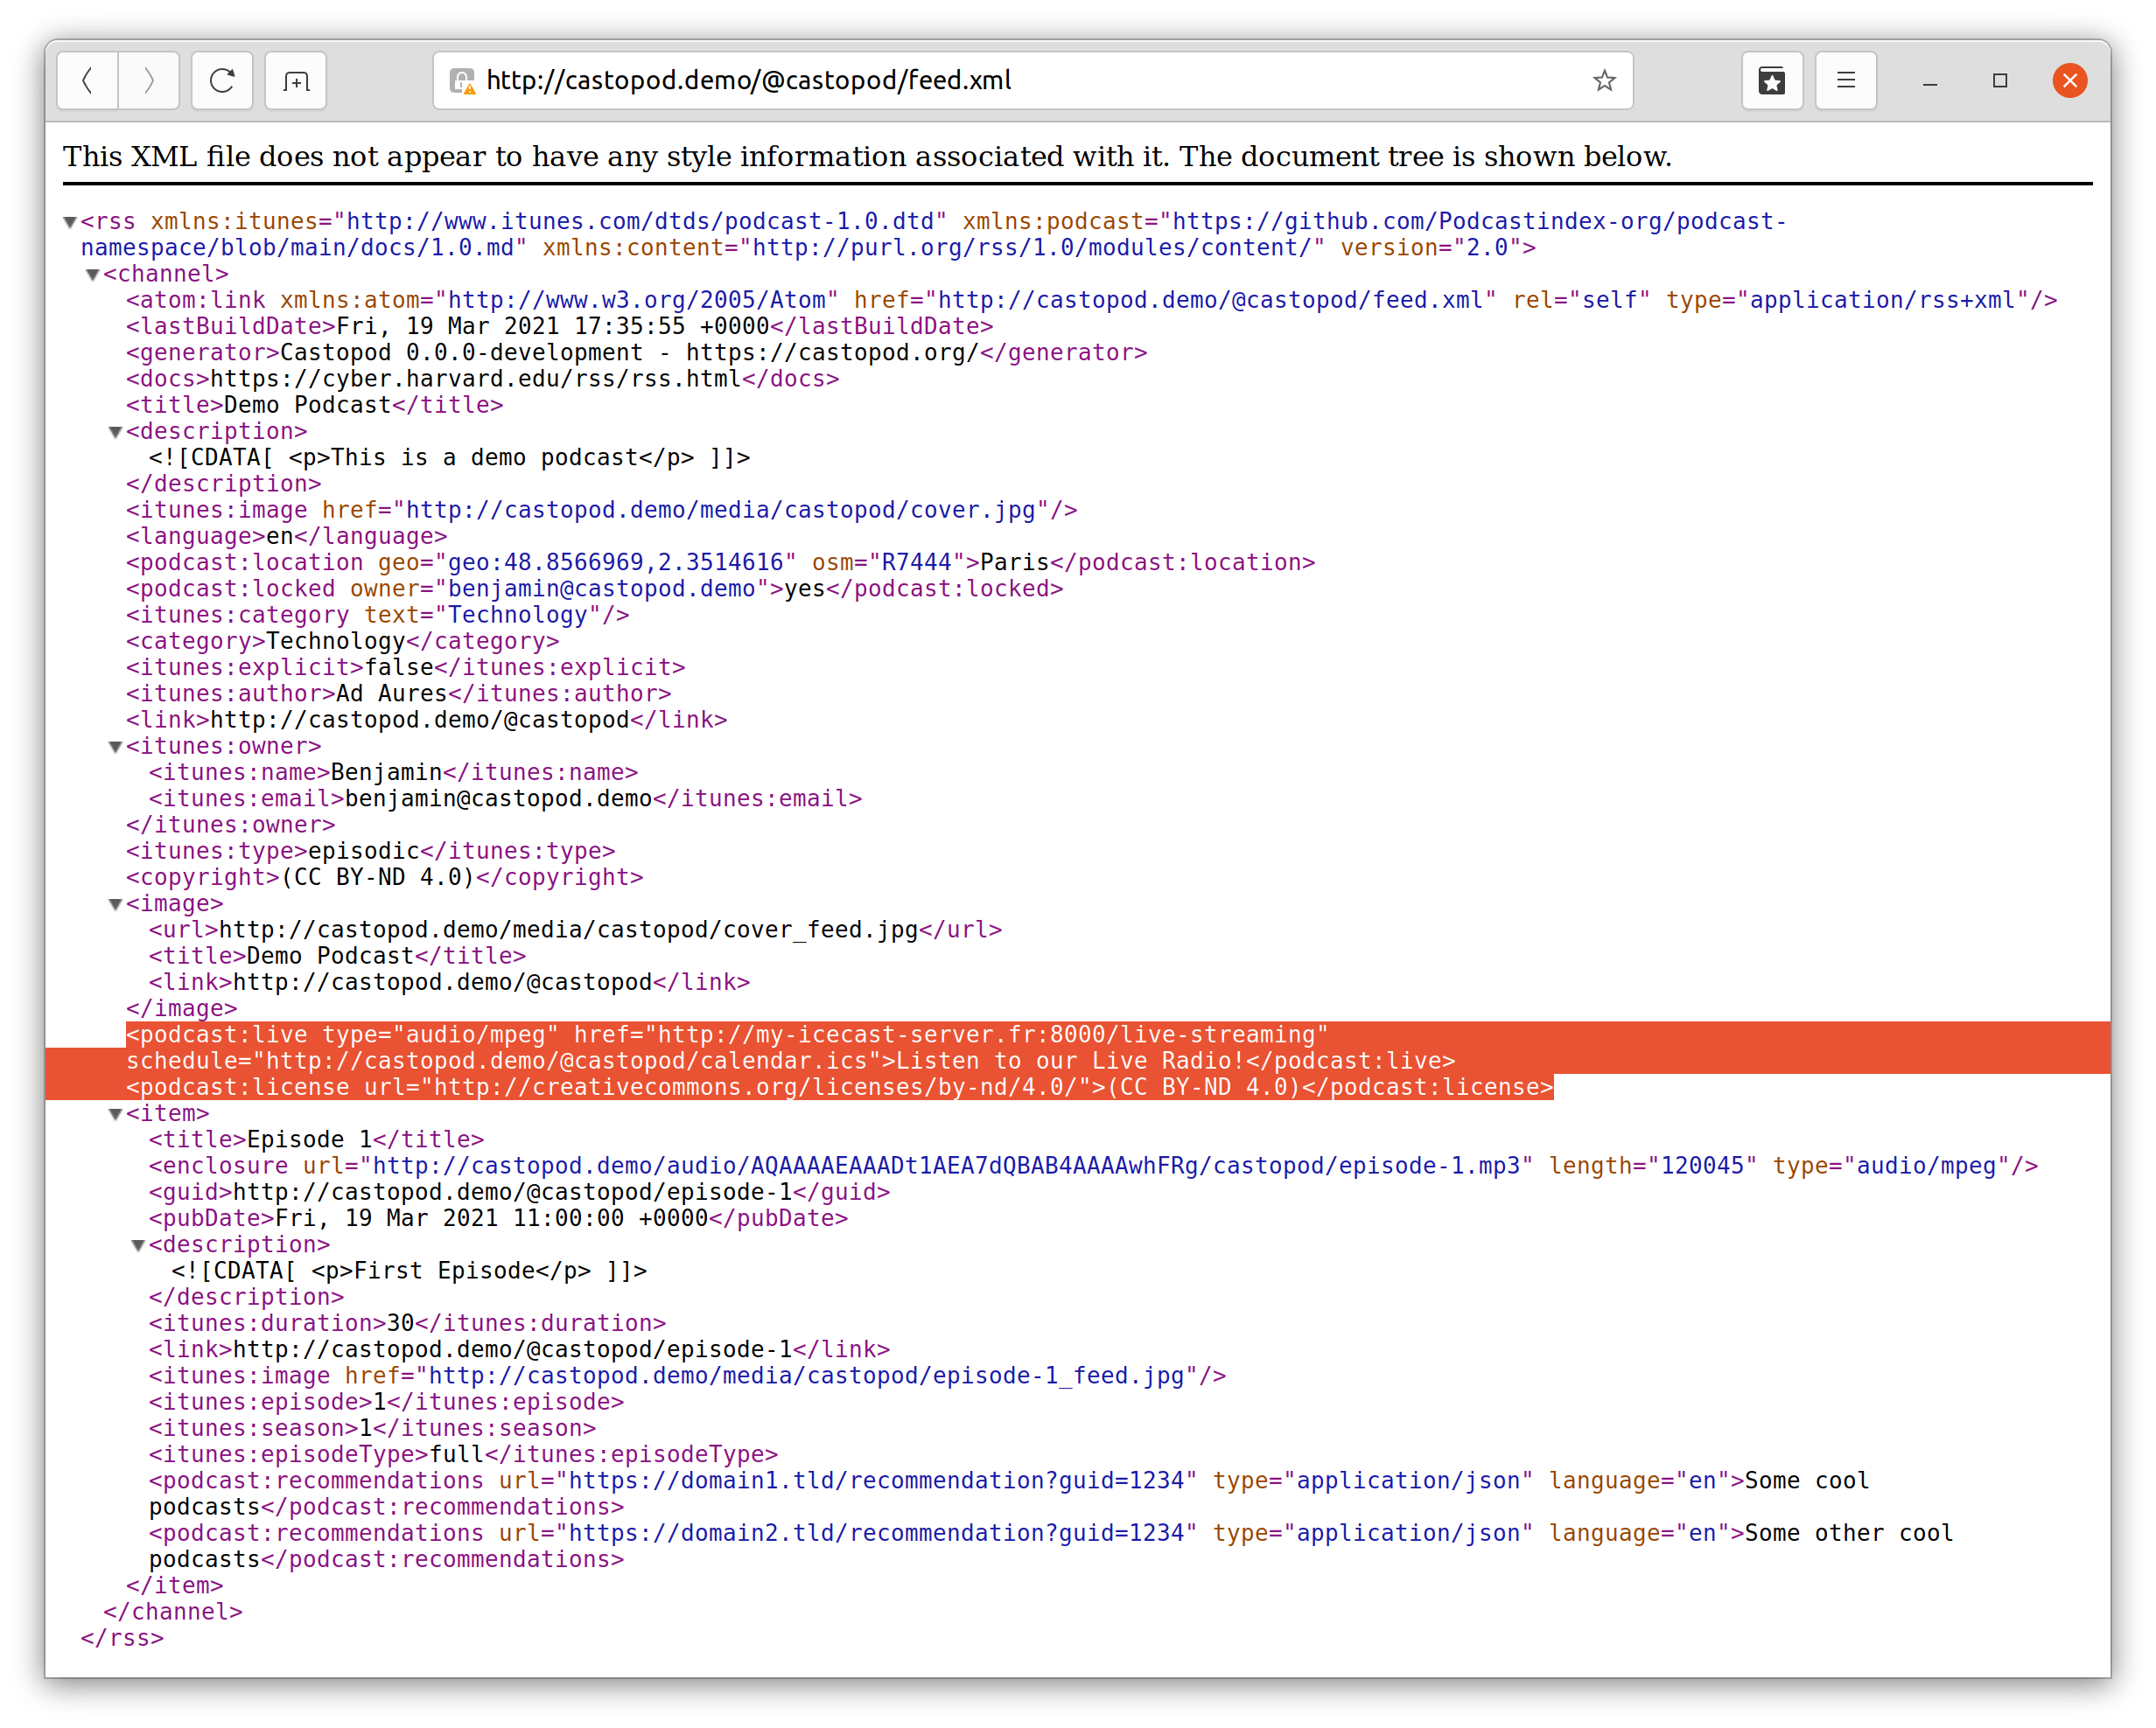2156x1728 pixels.
Task: Click the itunes:name Benjamin line
Action: coord(393,772)
